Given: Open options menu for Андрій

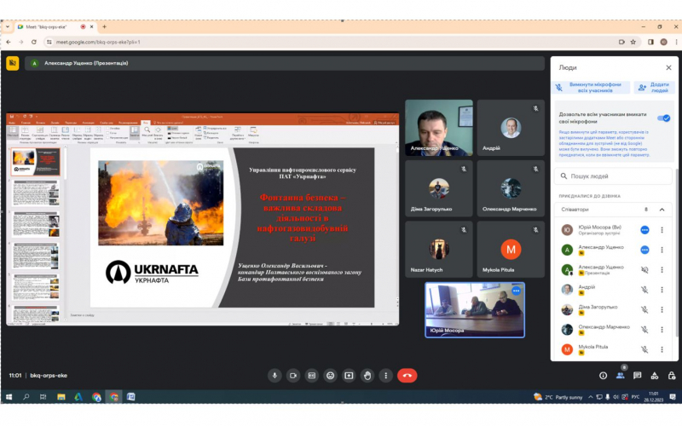Looking at the screenshot, I should point(662,290).
